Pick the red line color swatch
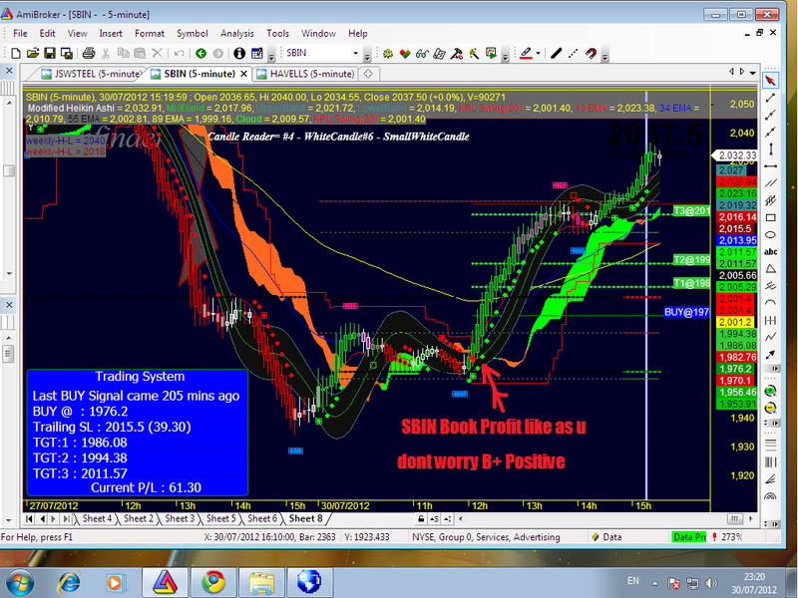 tap(526, 53)
